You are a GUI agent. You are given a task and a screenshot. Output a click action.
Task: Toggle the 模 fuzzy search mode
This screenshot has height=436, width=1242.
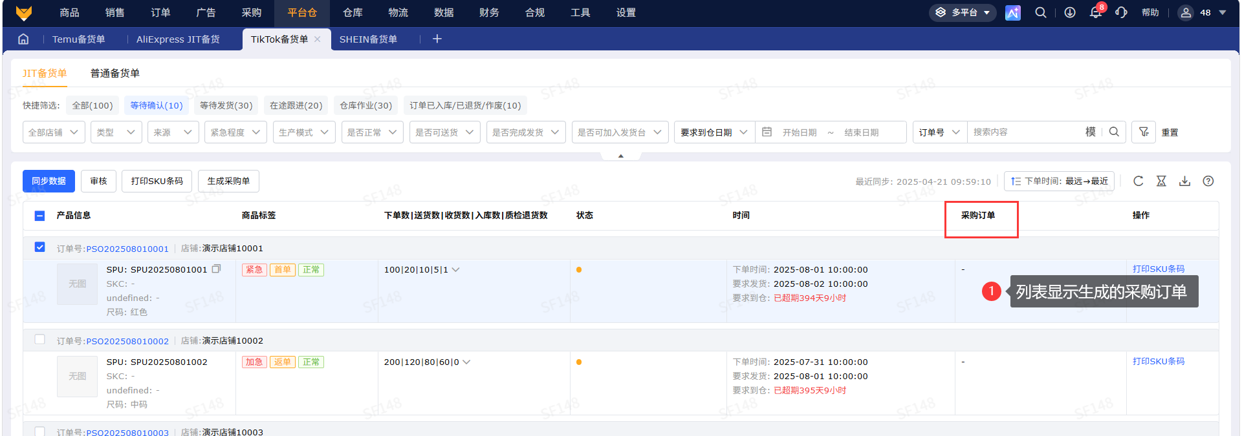(1091, 132)
